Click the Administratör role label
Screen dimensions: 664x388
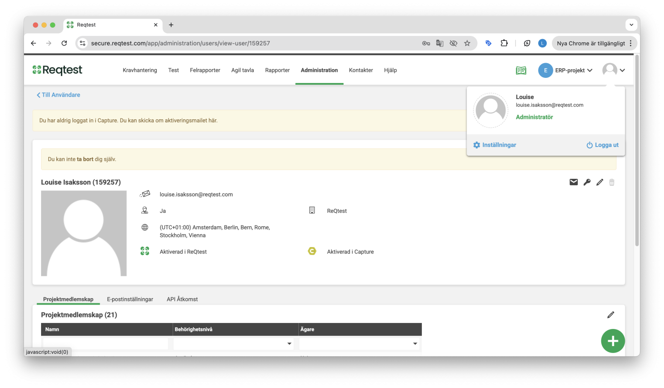(534, 117)
